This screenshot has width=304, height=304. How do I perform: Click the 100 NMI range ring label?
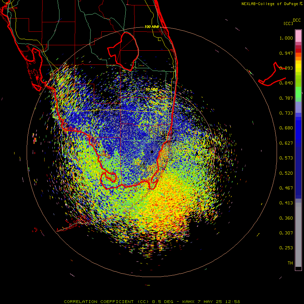click(152, 27)
